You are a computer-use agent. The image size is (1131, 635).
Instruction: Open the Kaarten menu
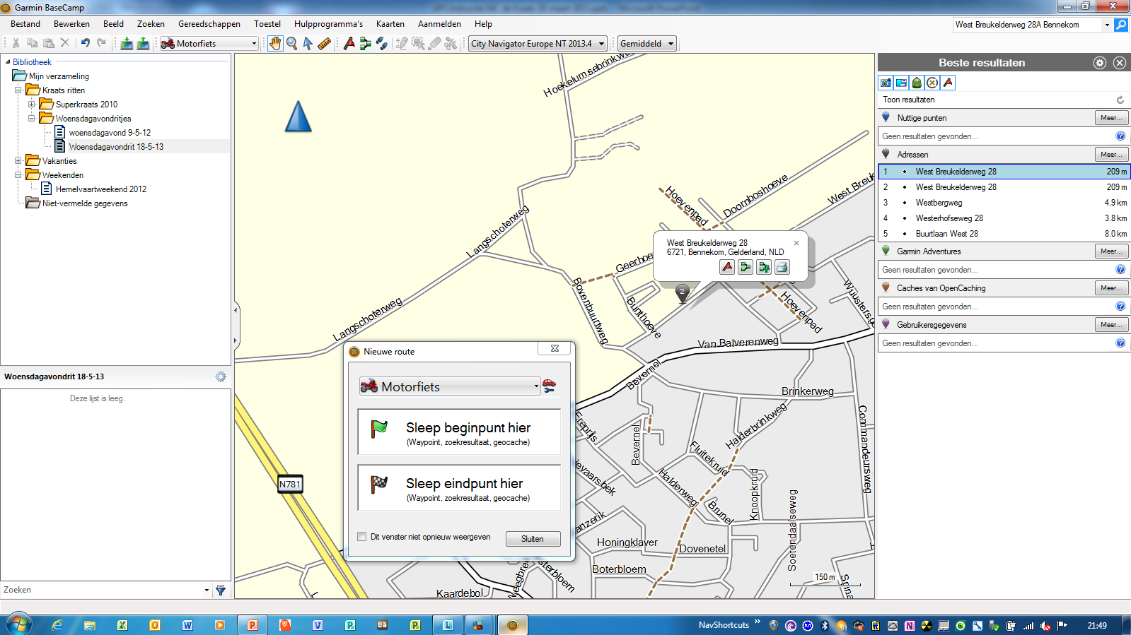pyautogui.click(x=390, y=24)
